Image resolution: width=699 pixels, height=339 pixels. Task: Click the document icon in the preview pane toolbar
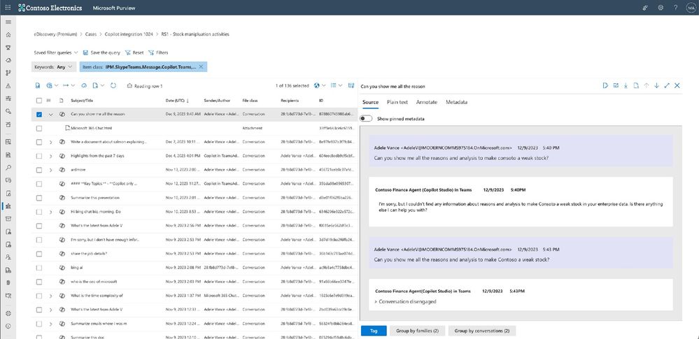tap(636, 85)
